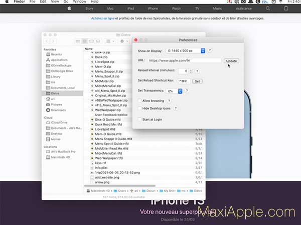
Task: Enable Hide Desktop Icons checkbox
Action: coord(140,108)
